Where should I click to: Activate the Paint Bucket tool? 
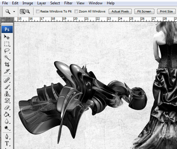7,114
